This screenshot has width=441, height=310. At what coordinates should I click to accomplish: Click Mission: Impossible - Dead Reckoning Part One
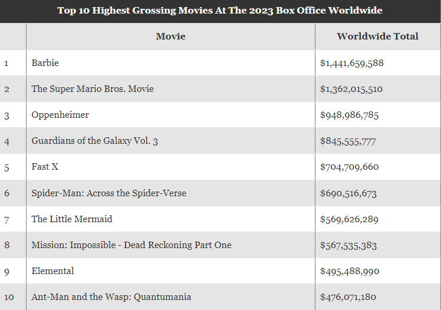131,245
